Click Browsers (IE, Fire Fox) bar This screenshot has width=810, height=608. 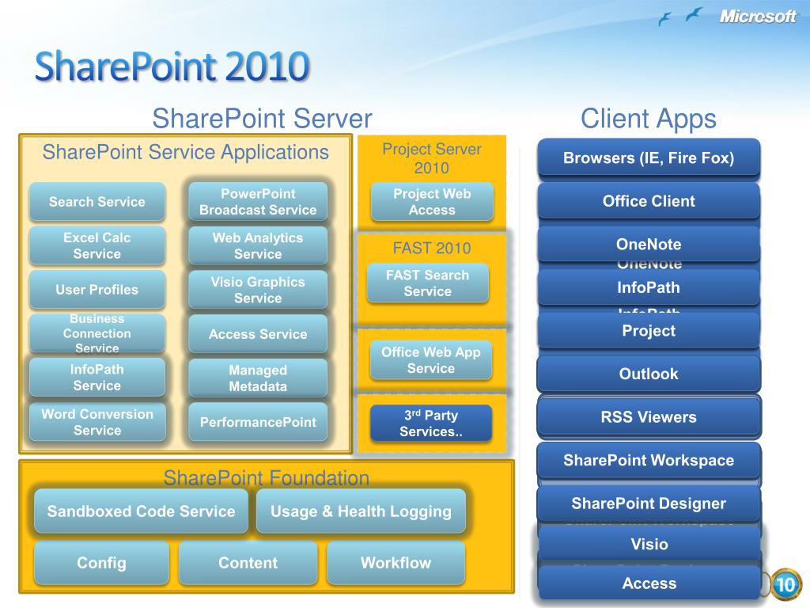[649, 158]
